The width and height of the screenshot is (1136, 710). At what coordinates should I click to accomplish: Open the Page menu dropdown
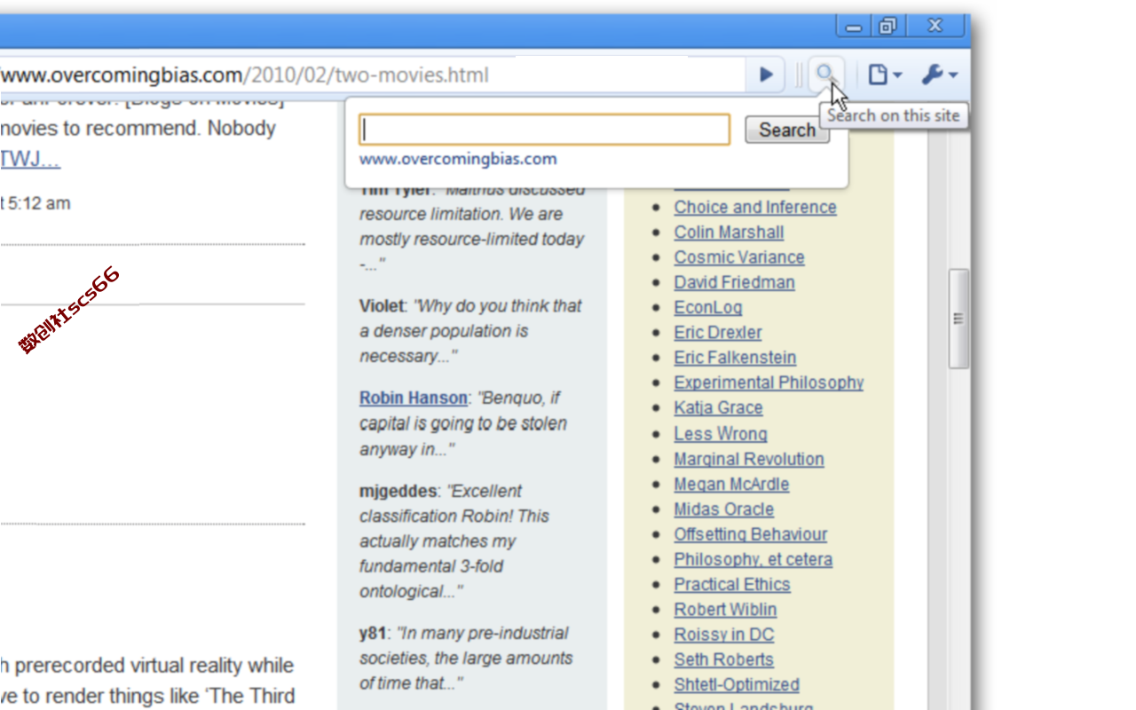tap(884, 75)
